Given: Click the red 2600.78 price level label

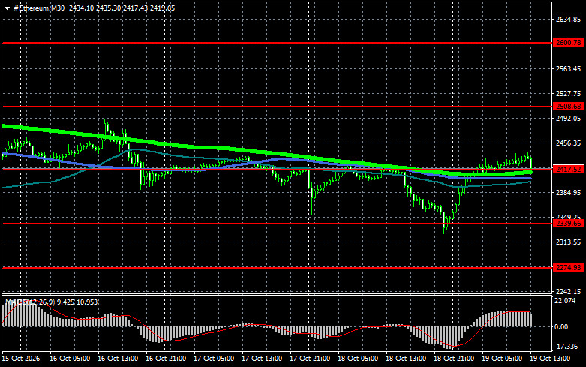Looking at the screenshot, I should click(x=568, y=43).
